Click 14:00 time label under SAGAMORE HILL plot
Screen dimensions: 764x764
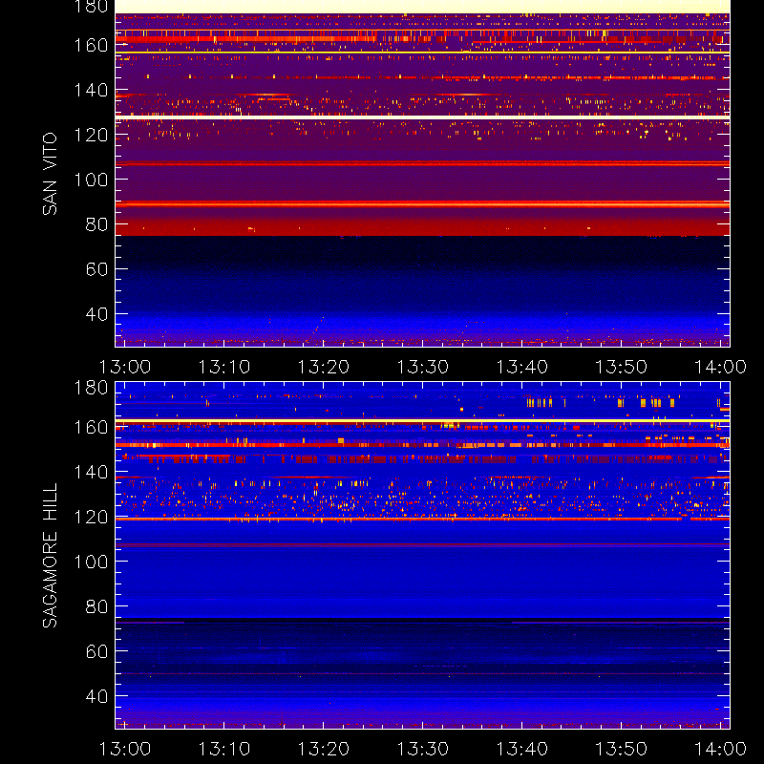[x=720, y=749]
